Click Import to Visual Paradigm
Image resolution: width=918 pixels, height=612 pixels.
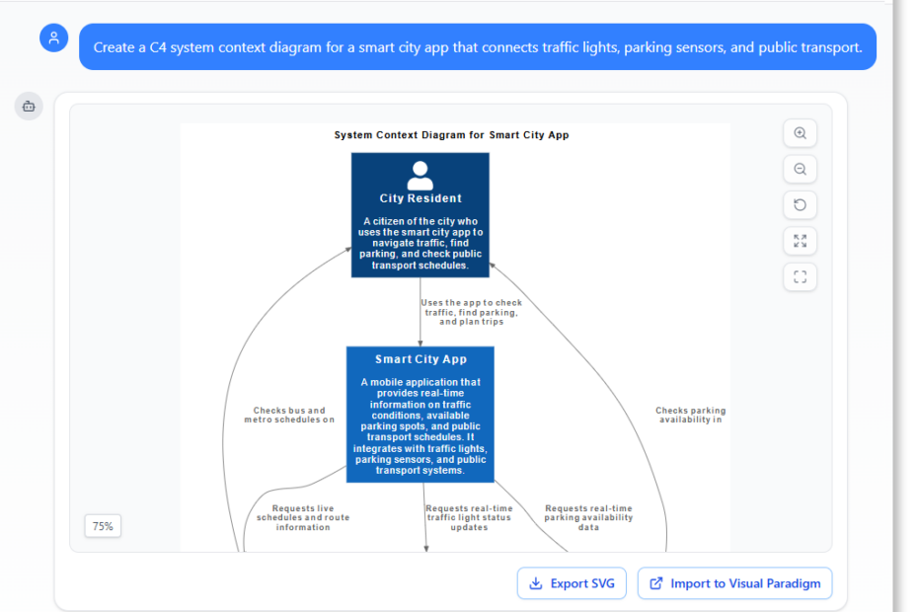click(x=734, y=583)
